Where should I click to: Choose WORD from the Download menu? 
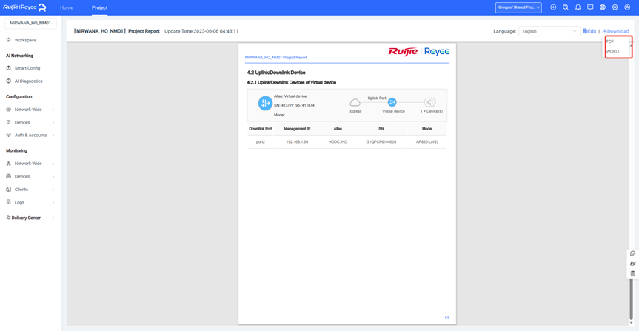[612, 52]
